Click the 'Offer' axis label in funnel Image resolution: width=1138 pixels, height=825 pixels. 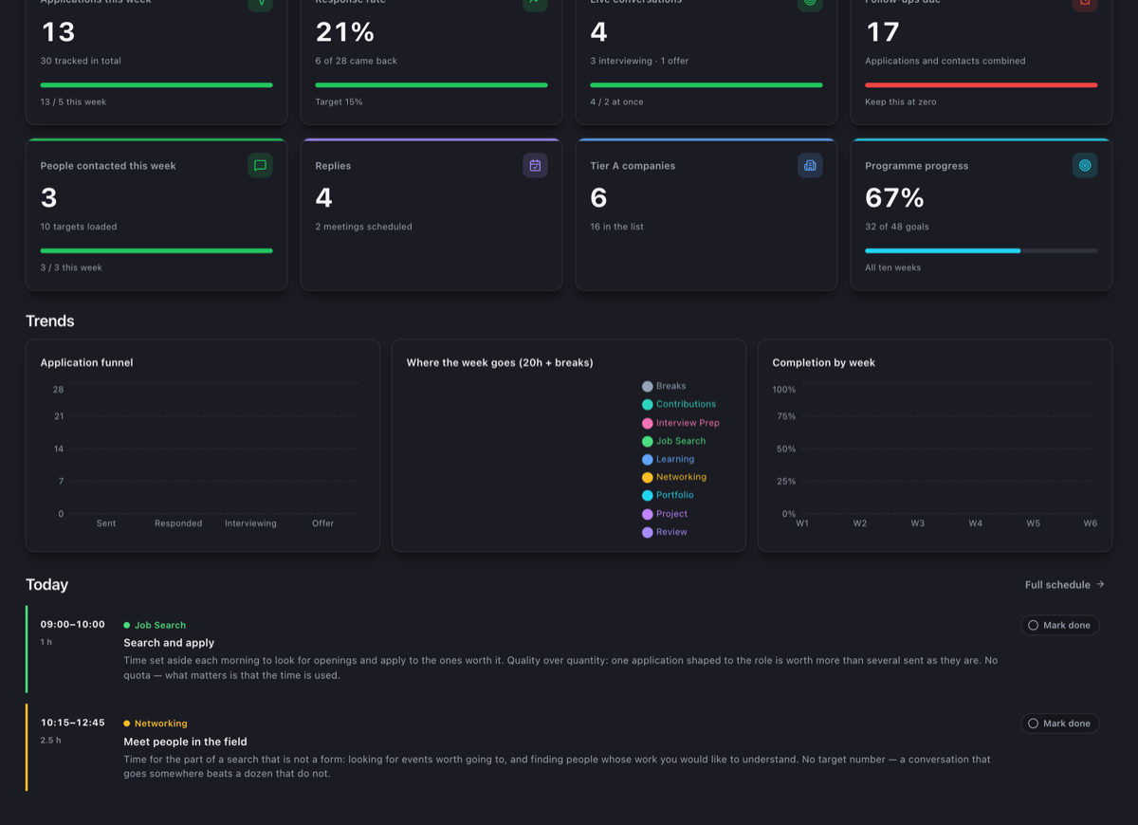323,523
